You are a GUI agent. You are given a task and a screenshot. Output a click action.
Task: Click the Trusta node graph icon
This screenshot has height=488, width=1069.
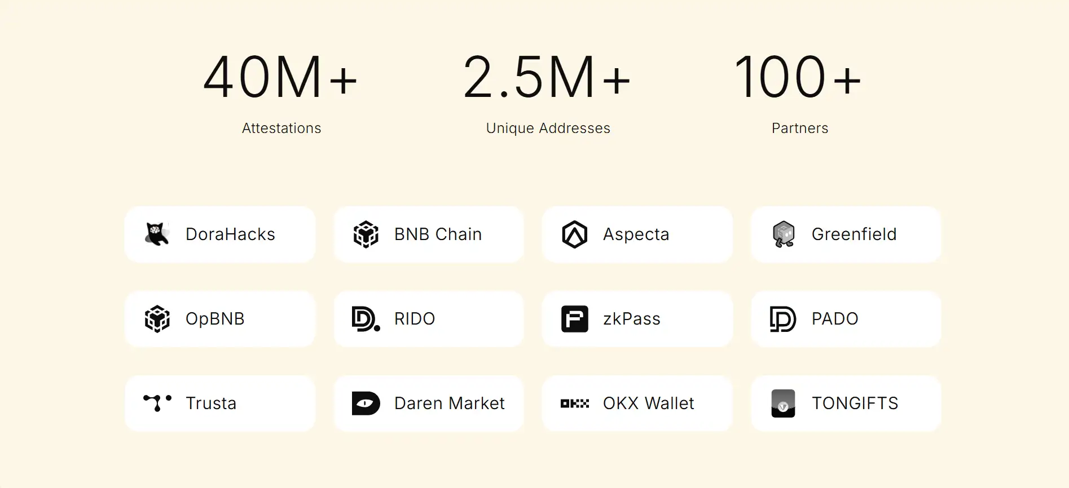pyautogui.click(x=157, y=403)
